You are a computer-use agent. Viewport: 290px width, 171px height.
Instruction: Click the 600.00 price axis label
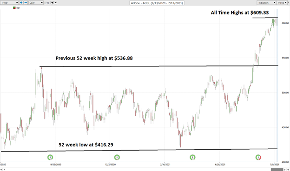285,23
